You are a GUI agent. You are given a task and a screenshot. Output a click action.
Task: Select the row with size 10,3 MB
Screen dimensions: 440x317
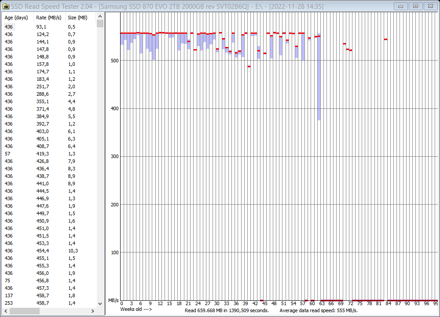pos(44,250)
